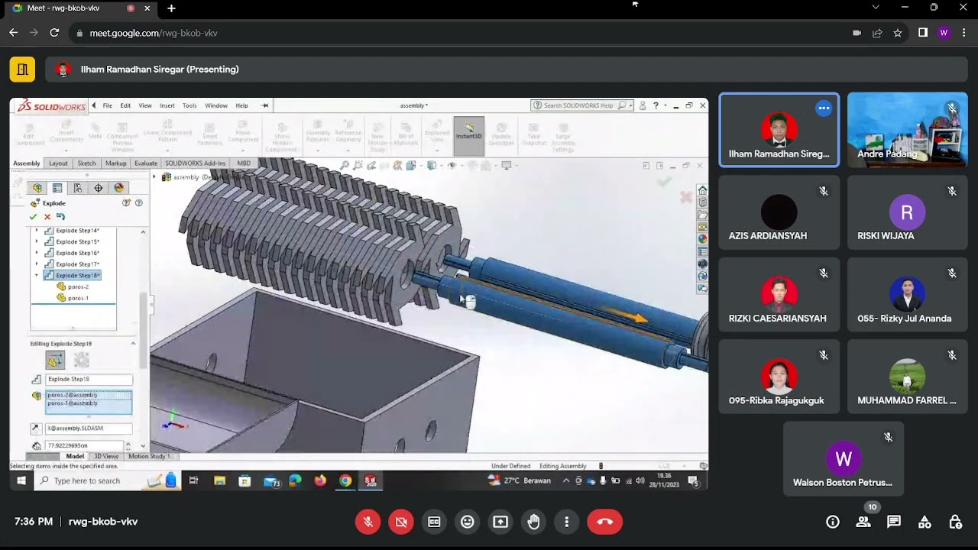978x550 pixels.
Task: Click the Zoom to Fit magnifier icon
Action: click(x=345, y=165)
